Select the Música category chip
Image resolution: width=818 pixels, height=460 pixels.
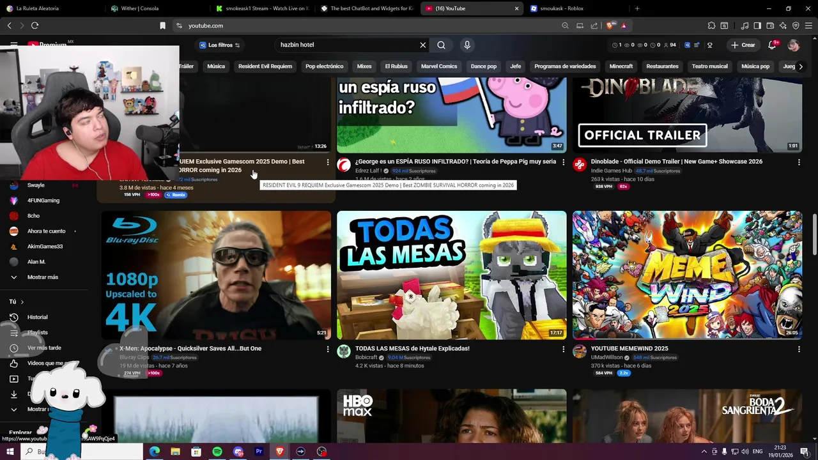(x=216, y=66)
